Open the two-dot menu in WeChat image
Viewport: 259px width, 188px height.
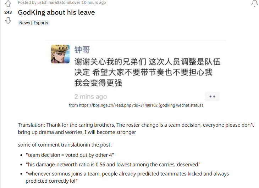212,96
